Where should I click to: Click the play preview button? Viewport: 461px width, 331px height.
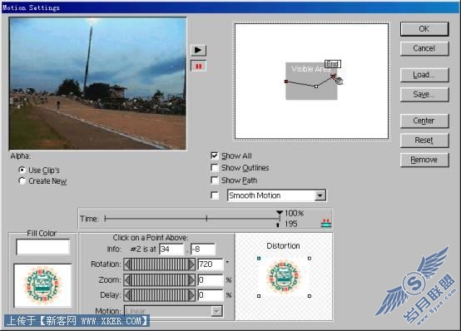coord(198,50)
